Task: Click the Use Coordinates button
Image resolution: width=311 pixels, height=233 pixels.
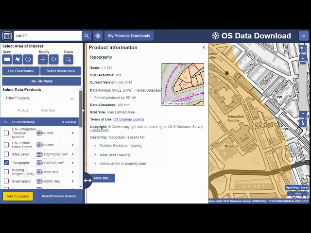Action: point(21,71)
